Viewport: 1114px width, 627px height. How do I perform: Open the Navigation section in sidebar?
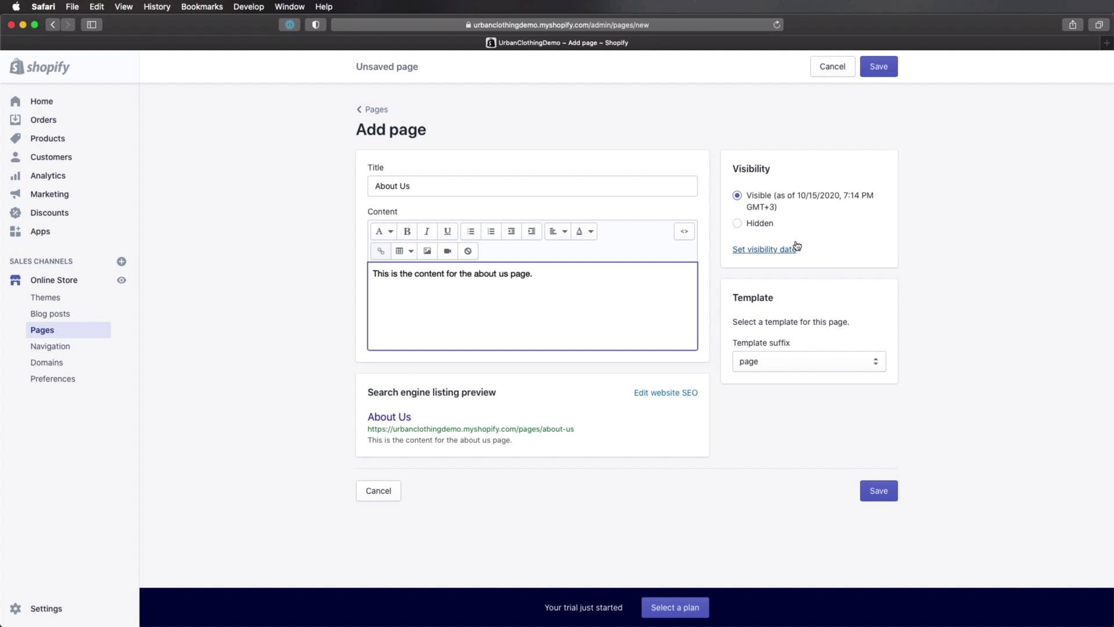[x=50, y=346]
